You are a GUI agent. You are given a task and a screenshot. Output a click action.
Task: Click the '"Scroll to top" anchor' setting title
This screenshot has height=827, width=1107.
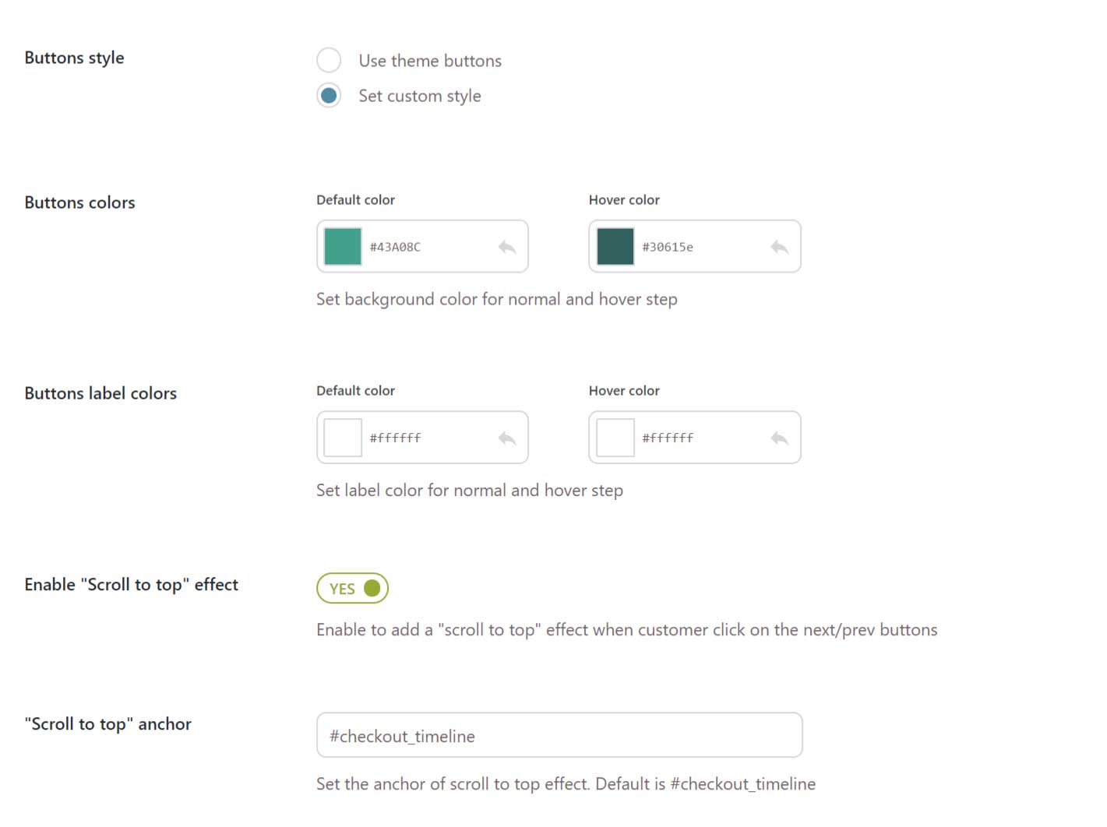coord(108,724)
